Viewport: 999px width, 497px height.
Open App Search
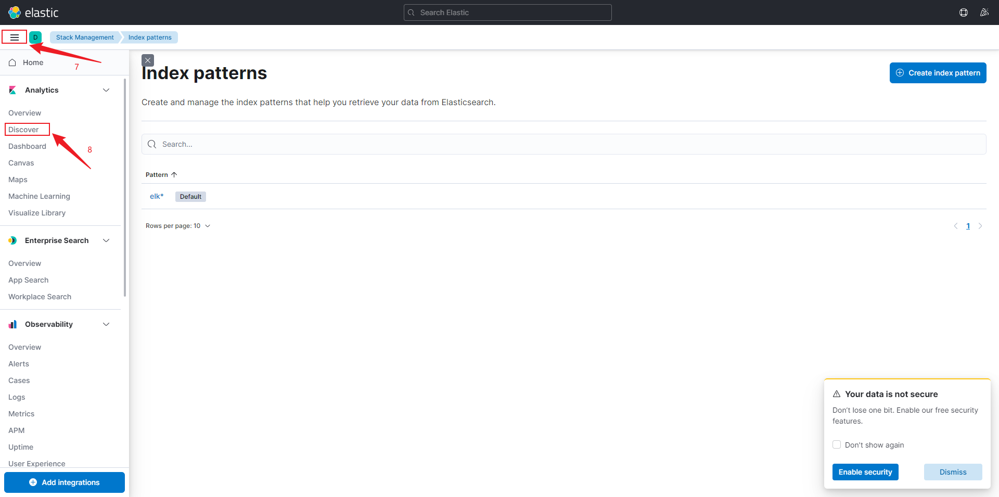tap(28, 280)
